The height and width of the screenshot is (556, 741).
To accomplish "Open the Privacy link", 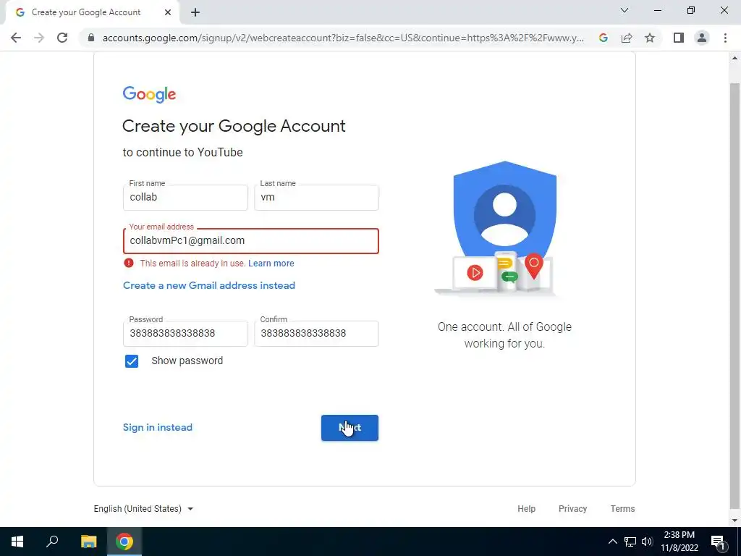I will click(x=573, y=509).
